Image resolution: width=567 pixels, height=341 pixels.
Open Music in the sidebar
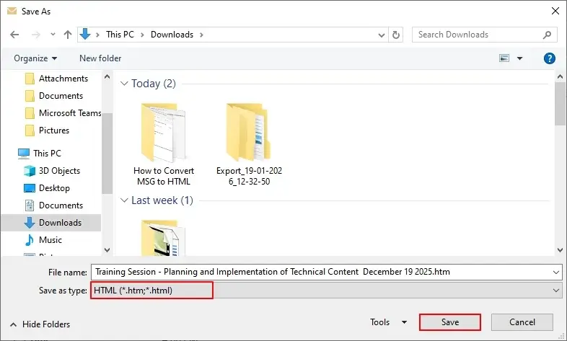43,240
